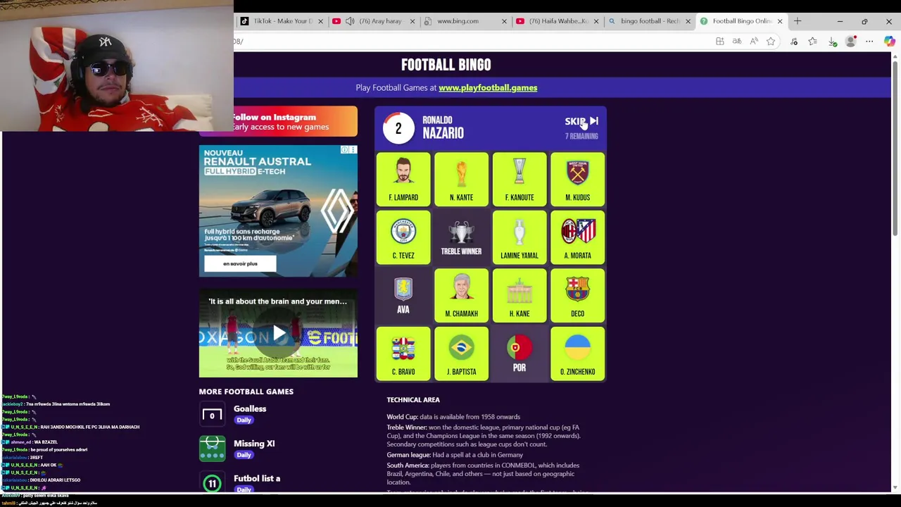The width and height of the screenshot is (901, 507).
Task: Select the M. Chamakh manager cell
Action: [x=461, y=296]
